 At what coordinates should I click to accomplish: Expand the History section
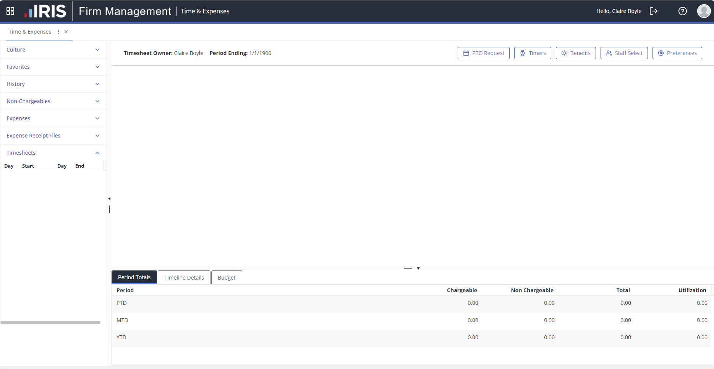(x=97, y=84)
